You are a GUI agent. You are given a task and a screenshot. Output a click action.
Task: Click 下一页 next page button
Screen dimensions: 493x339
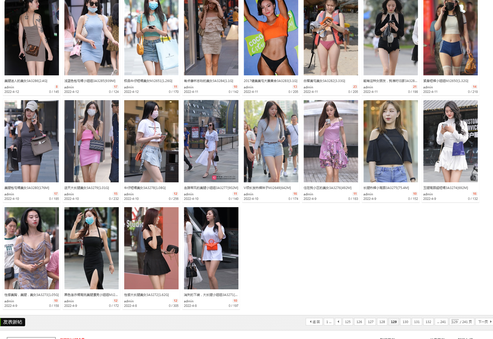coord(484,322)
